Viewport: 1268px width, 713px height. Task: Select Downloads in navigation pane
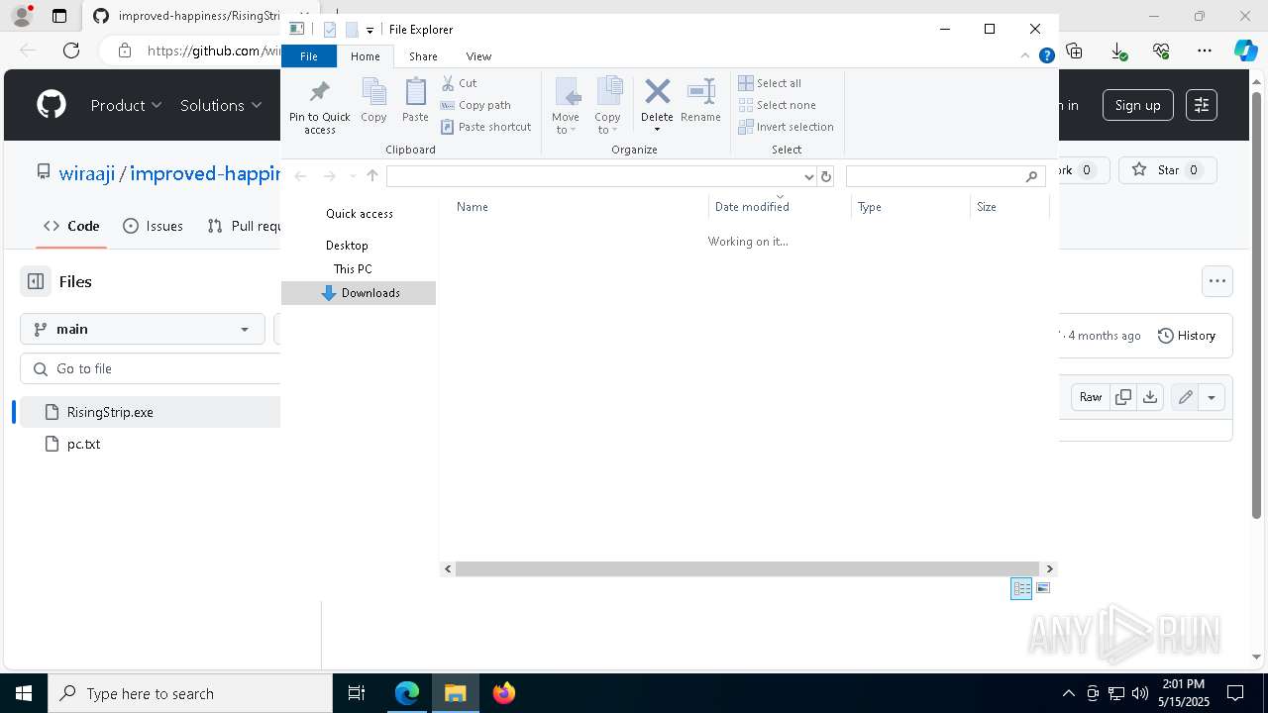coord(359,293)
